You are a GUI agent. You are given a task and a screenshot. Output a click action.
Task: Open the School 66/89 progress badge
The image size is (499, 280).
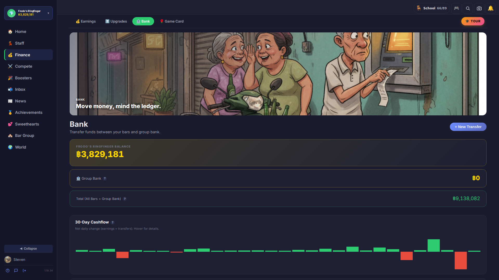[431, 8]
